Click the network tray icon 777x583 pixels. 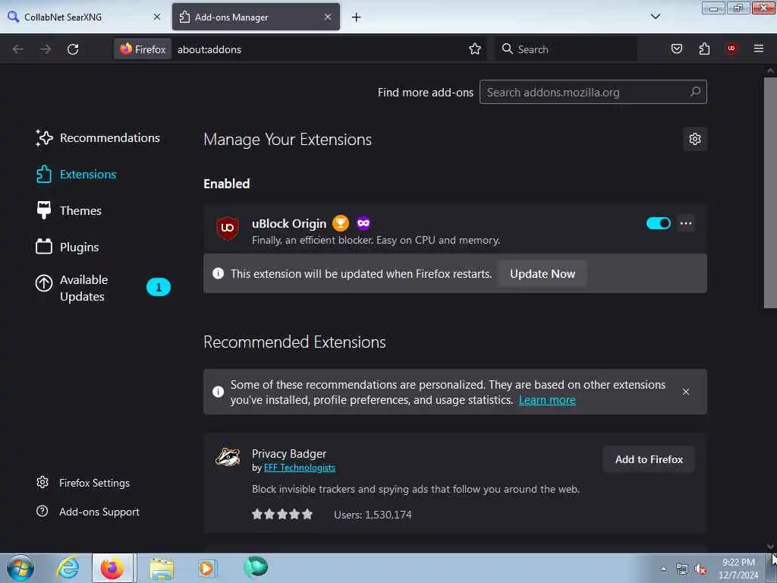(x=682, y=569)
